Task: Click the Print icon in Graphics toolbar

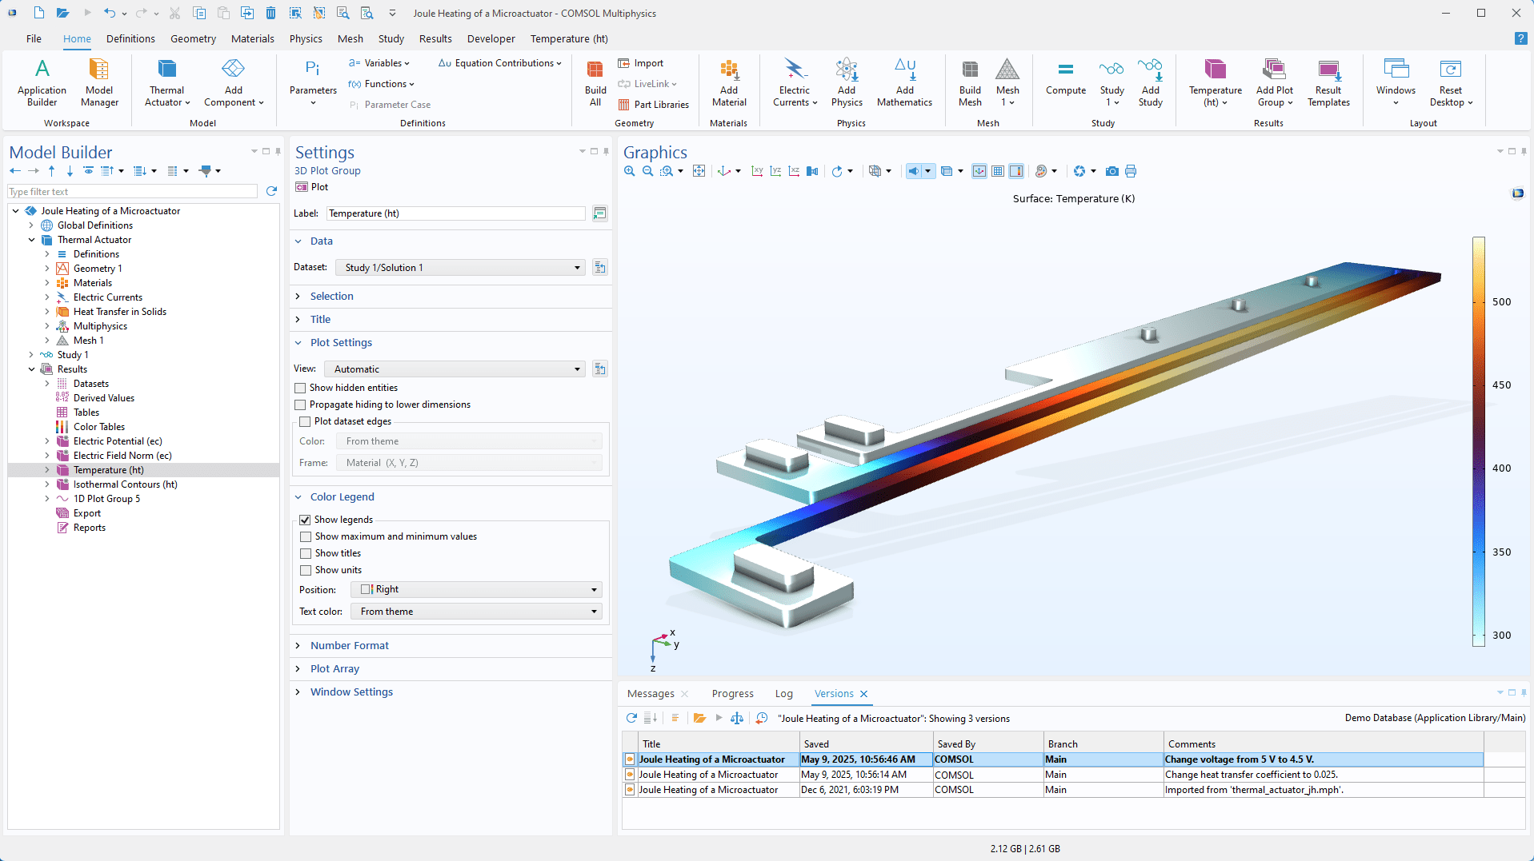Action: coord(1131,171)
